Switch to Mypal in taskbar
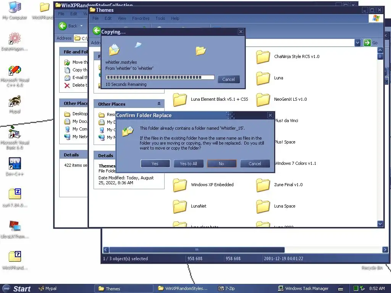This screenshot has height=293, width=391. 48,288
